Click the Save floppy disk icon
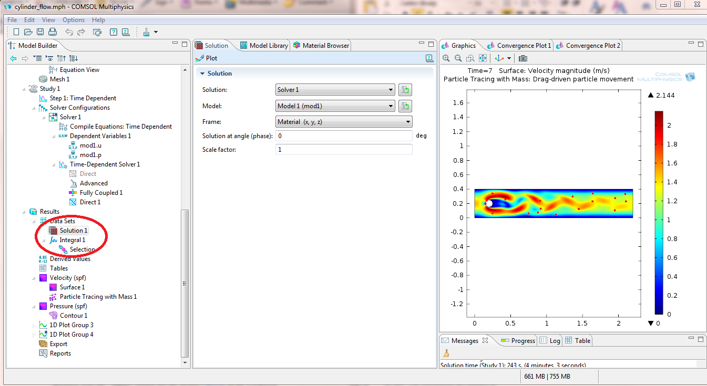Viewport: 707px width, 386px height. click(40, 32)
